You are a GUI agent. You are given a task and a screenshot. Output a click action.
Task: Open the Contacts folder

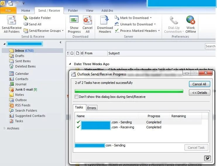click(19, 79)
